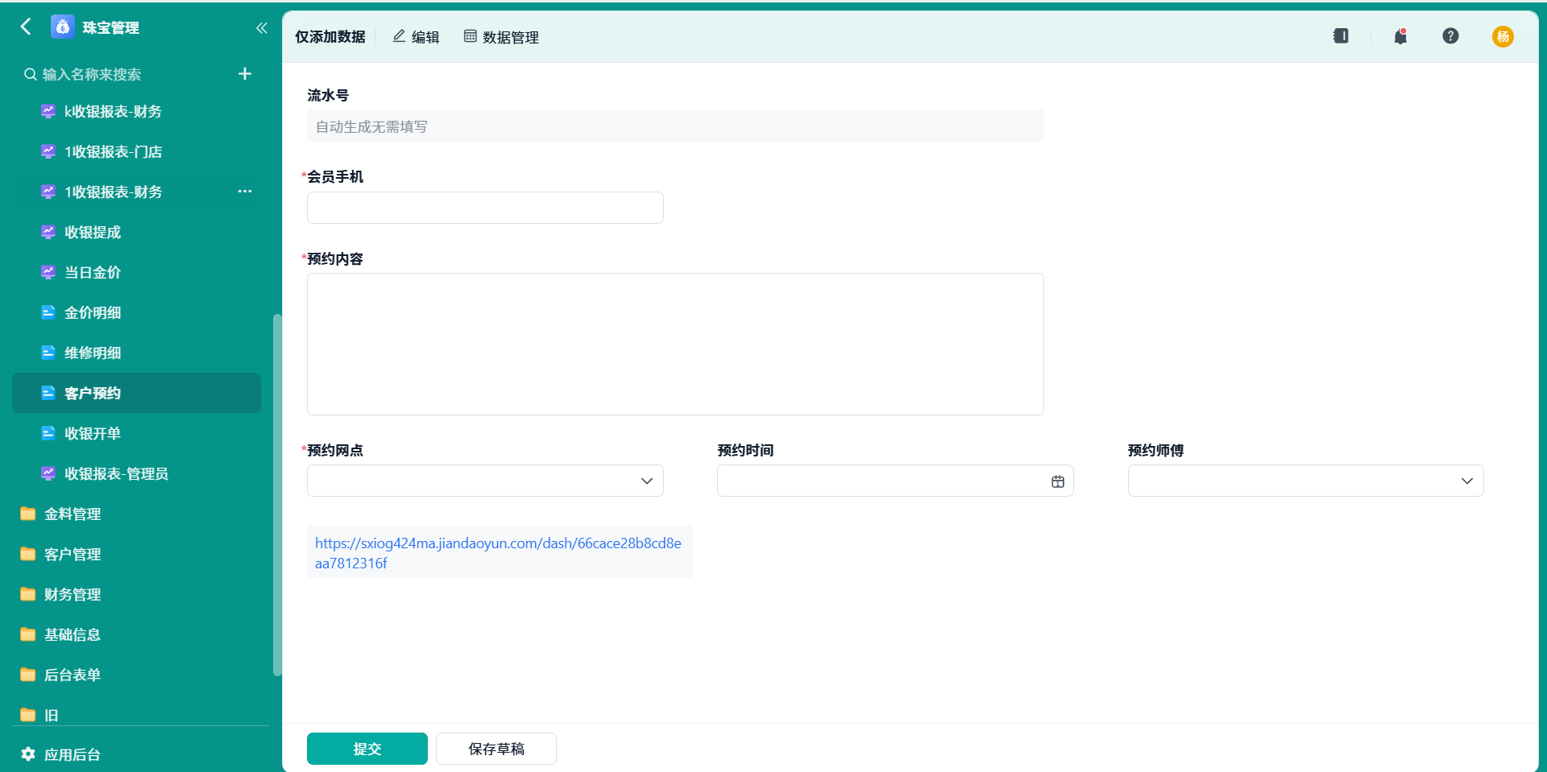The width and height of the screenshot is (1547, 772).
Task: Focus the 预约内容 text area
Action: coord(675,345)
